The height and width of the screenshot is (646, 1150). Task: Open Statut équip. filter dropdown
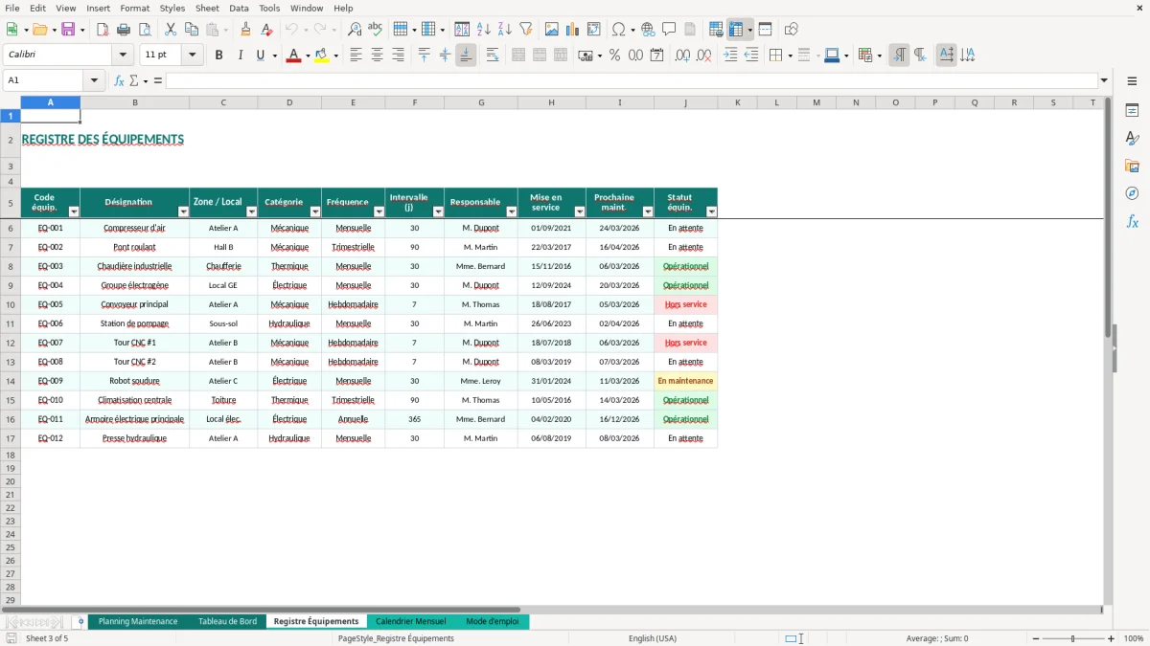pyautogui.click(x=711, y=212)
